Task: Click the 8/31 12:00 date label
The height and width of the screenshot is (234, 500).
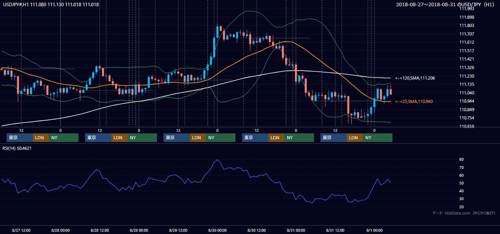Action: tap(335, 230)
